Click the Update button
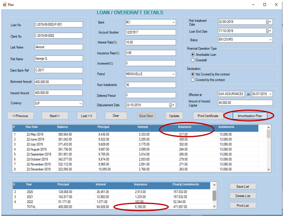The height and width of the screenshot is (216, 283). 174,116
